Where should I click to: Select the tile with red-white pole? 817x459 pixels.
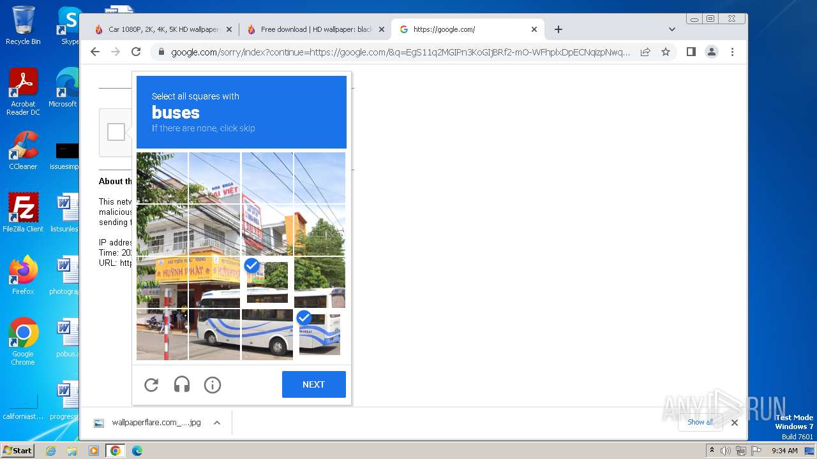[x=162, y=334]
